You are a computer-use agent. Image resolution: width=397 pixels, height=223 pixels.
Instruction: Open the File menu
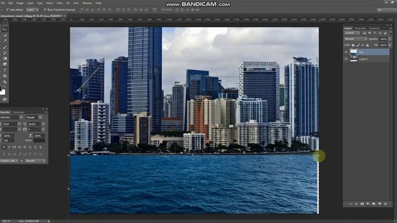point(2,3)
